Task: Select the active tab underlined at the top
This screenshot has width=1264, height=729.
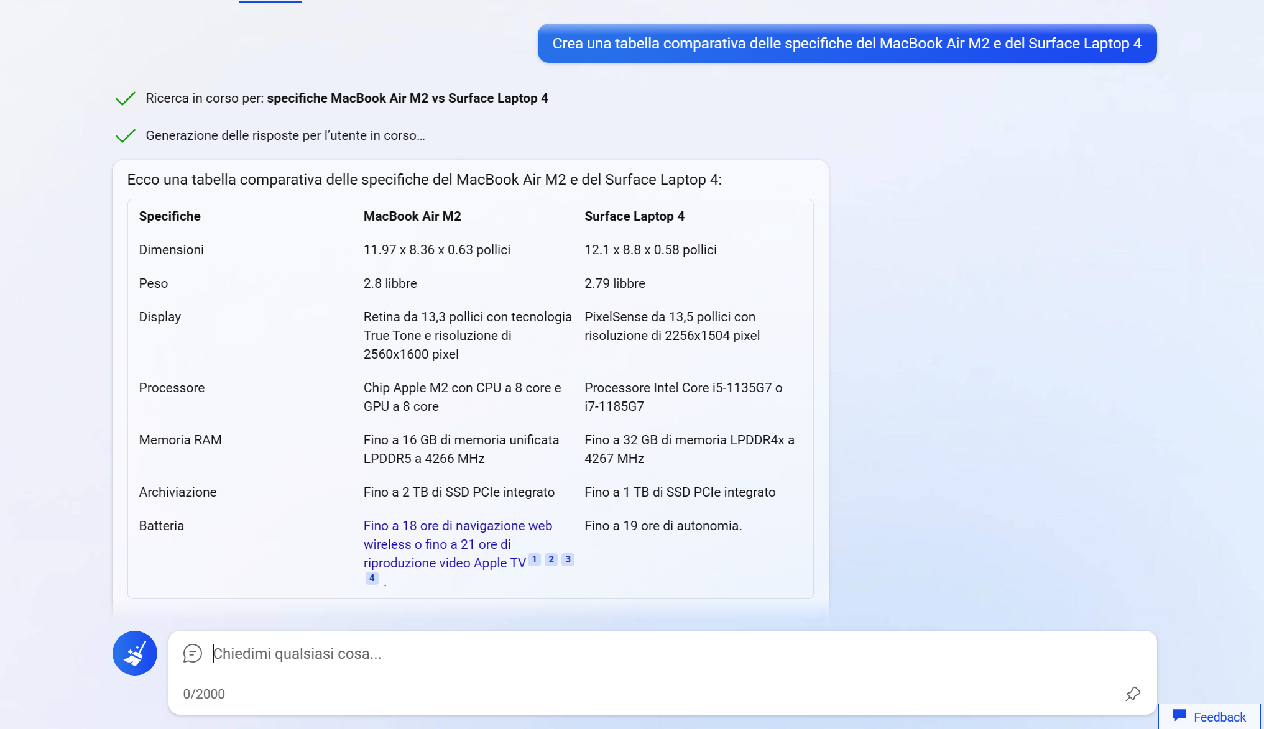Action: (x=270, y=1)
